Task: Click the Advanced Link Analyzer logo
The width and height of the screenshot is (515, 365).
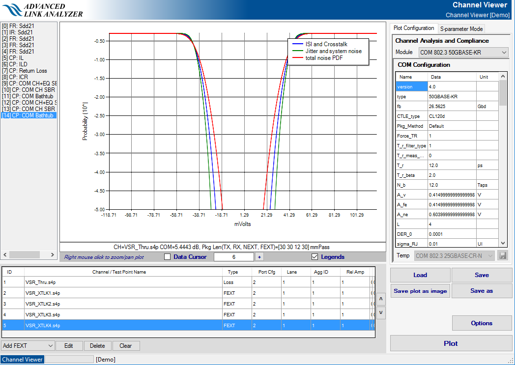Action: (x=42, y=10)
